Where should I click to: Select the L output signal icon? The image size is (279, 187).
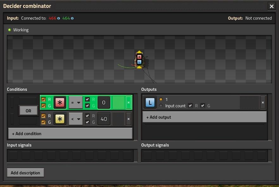coord(150,103)
